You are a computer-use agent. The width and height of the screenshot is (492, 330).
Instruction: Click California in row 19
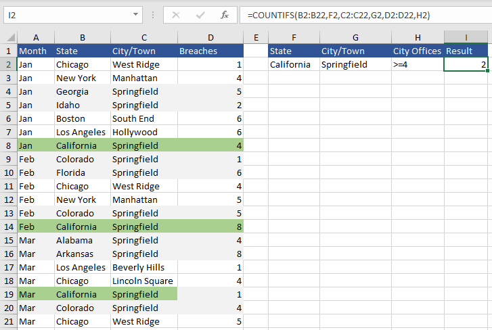(82, 294)
